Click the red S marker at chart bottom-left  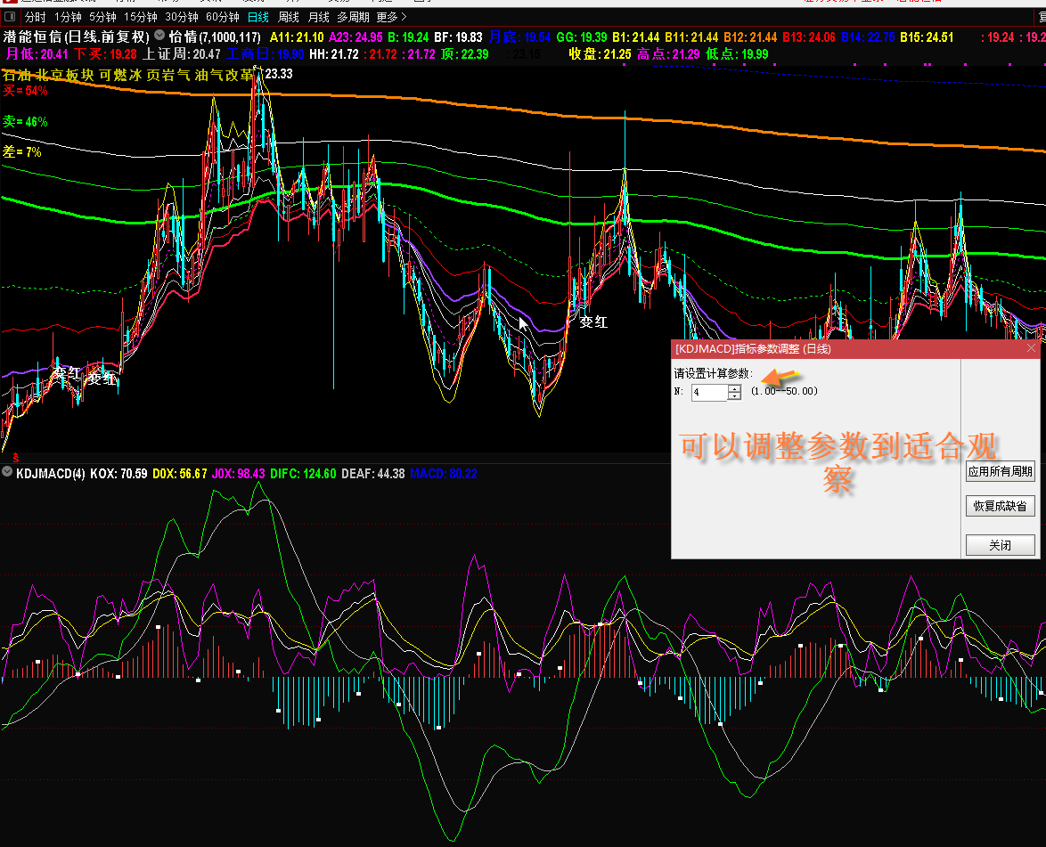[15, 458]
